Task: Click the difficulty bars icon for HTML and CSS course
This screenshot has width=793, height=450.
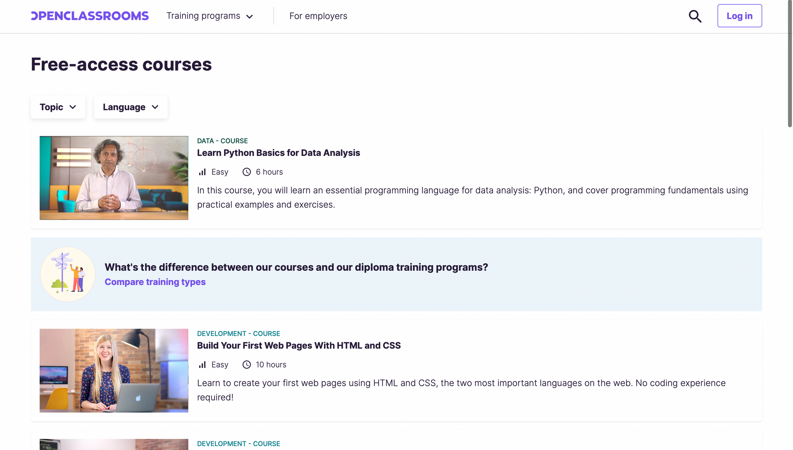Action: pyautogui.click(x=202, y=364)
